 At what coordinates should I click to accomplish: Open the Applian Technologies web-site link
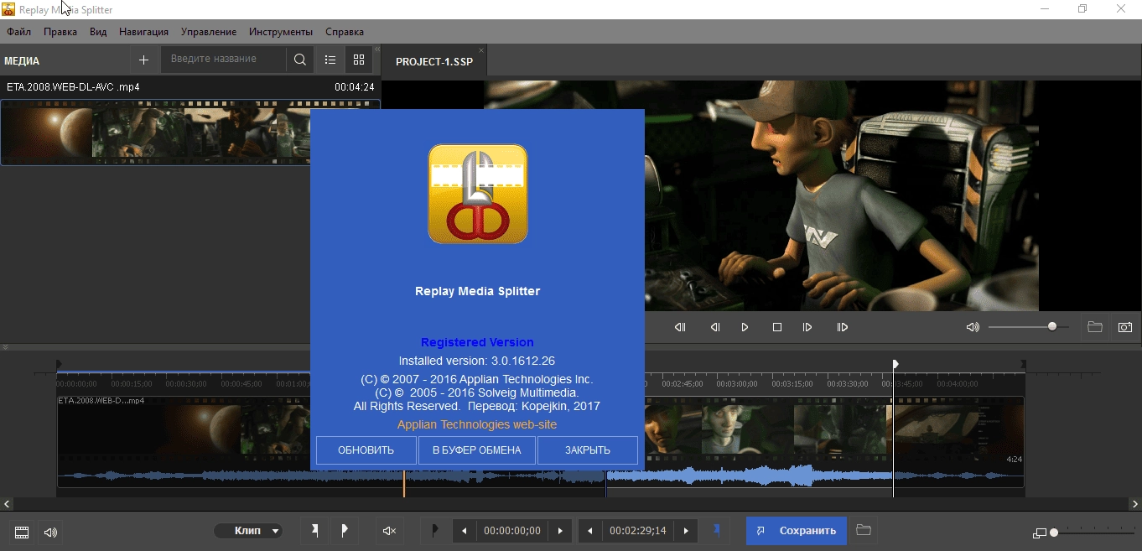click(x=477, y=424)
